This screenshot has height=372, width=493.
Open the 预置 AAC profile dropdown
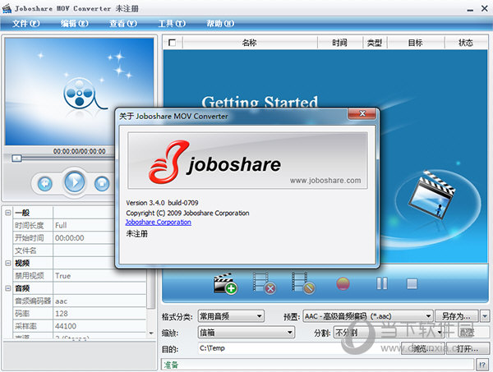tap(367, 316)
